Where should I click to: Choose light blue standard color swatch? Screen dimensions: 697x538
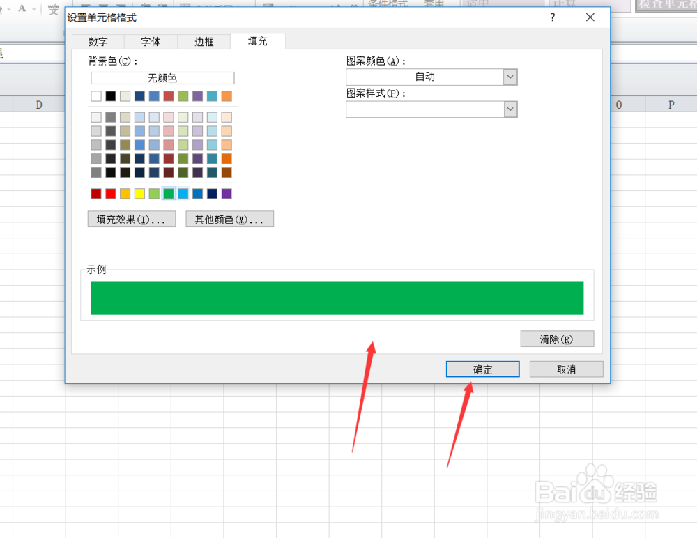[183, 194]
